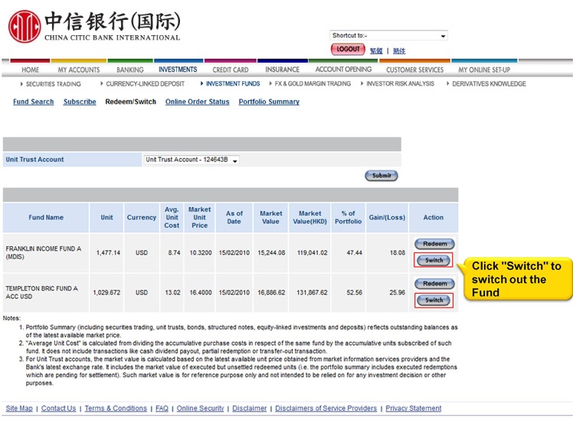Screen dimensions: 573x429
Task: Switch out the Franklin Income Fund A
Action: click(x=434, y=260)
